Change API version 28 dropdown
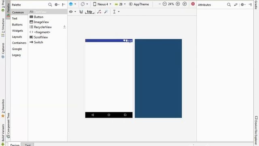The image size is (259, 146). pos(120,4)
